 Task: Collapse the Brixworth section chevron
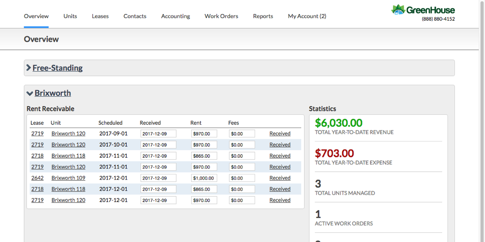tap(30, 93)
